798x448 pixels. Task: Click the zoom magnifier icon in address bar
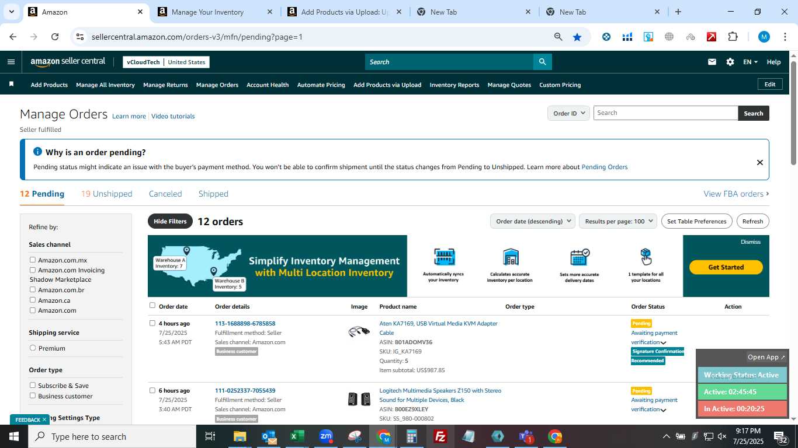pos(558,37)
